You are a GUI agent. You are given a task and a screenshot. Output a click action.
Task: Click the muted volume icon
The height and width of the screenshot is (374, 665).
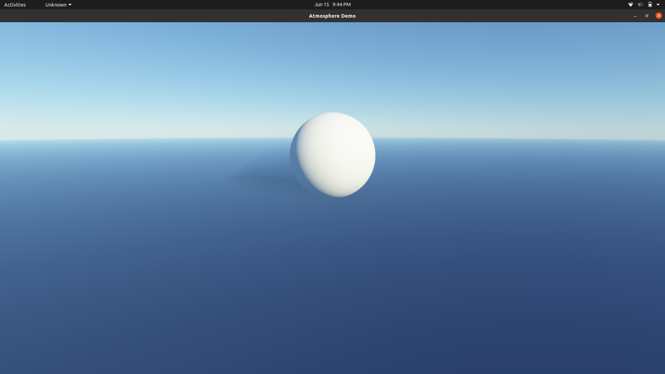(640, 5)
